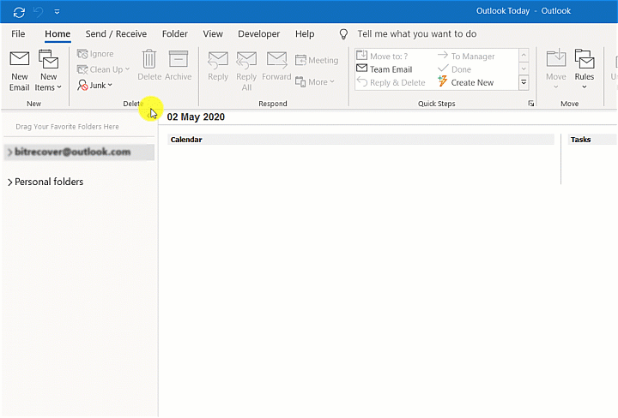This screenshot has width=618, height=418.
Task: Open Customize Quick Access Toolbar dropdown
Action: coord(57,12)
